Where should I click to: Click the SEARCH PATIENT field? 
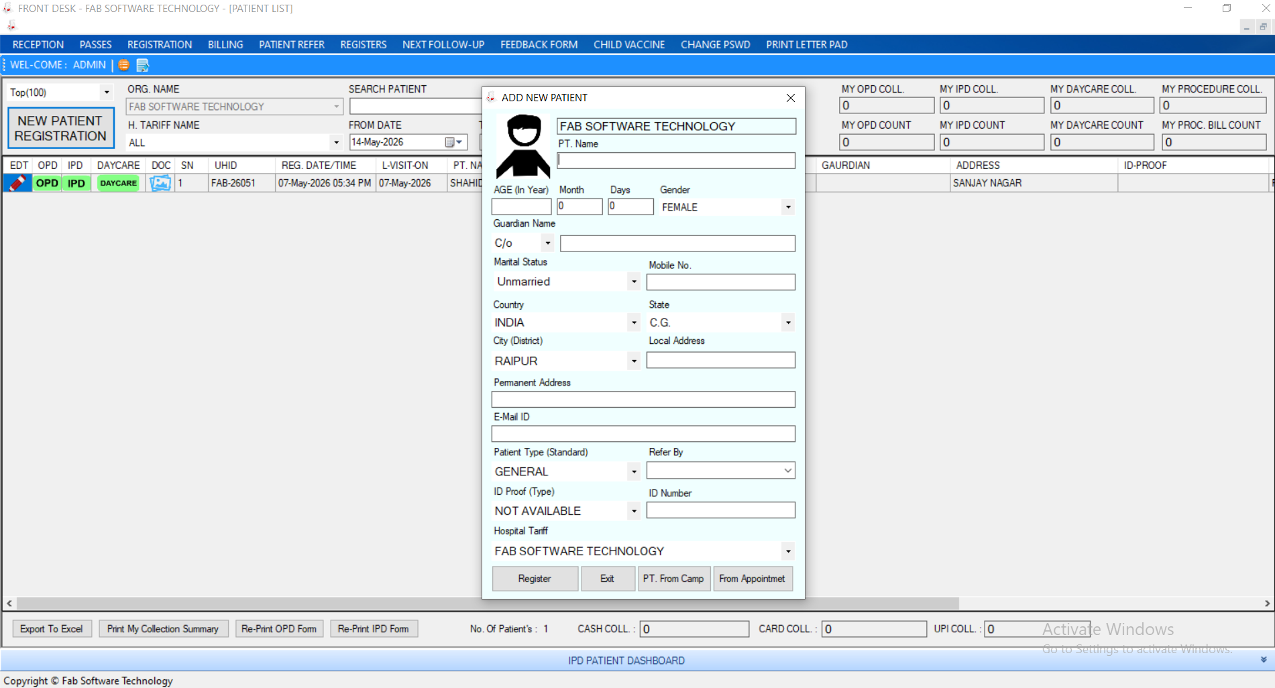pos(415,106)
